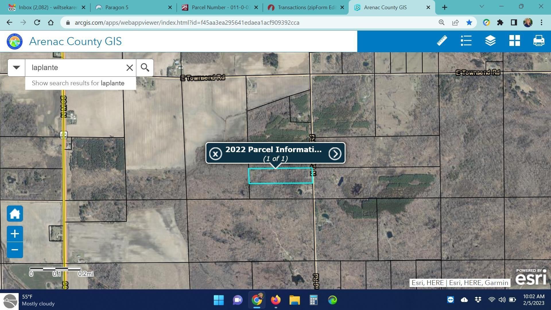The height and width of the screenshot is (310, 551).
Task: Expand the search source dropdown arrow
Action: pyautogui.click(x=16, y=67)
